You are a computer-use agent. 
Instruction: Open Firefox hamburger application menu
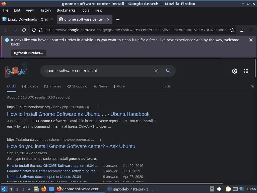[251, 30]
